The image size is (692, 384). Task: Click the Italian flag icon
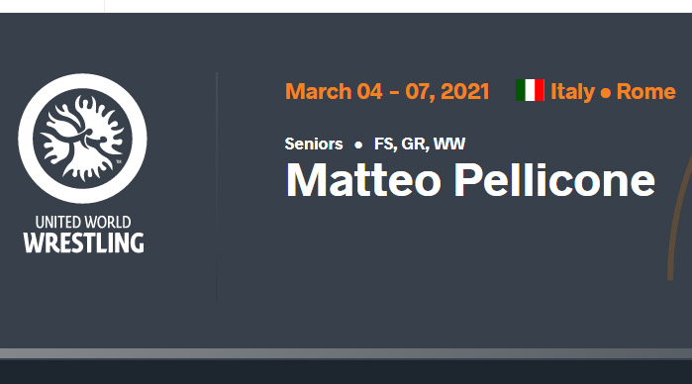pyautogui.click(x=530, y=90)
